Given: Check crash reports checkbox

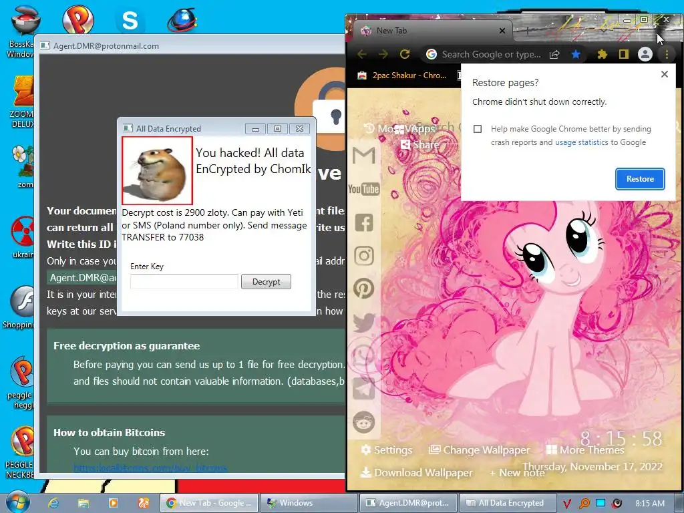Looking at the screenshot, I should pos(478,129).
